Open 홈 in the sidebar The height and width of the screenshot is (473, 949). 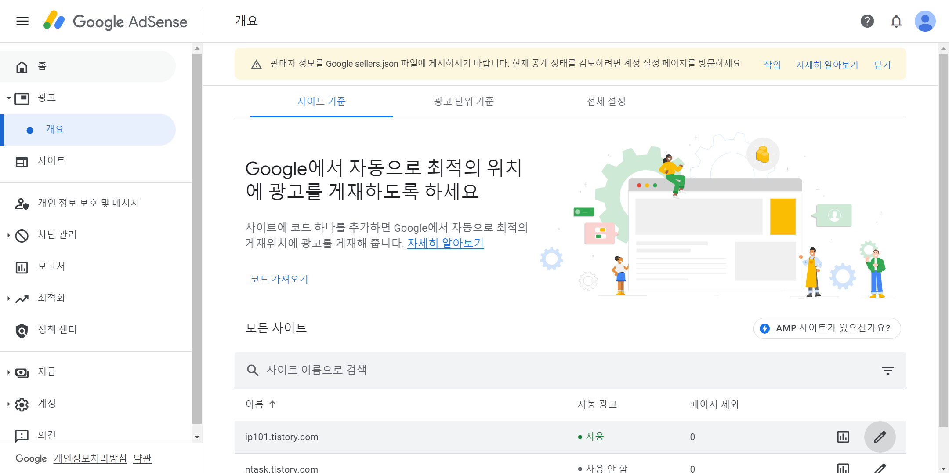pos(88,66)
